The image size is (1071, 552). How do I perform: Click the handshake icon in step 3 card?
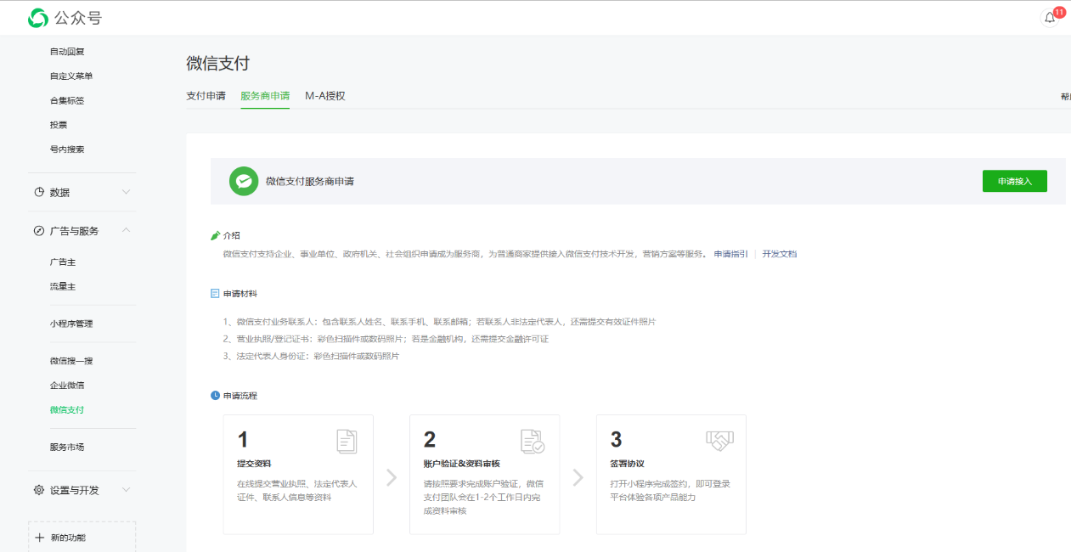point(719,440)
